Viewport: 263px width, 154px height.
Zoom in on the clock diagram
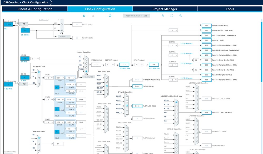click(163, 15)
